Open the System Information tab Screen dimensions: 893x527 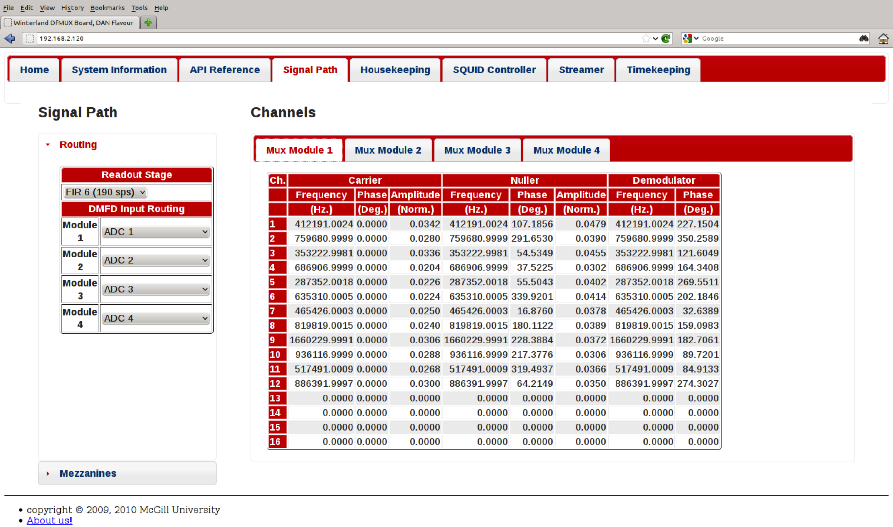click(119, 70)
